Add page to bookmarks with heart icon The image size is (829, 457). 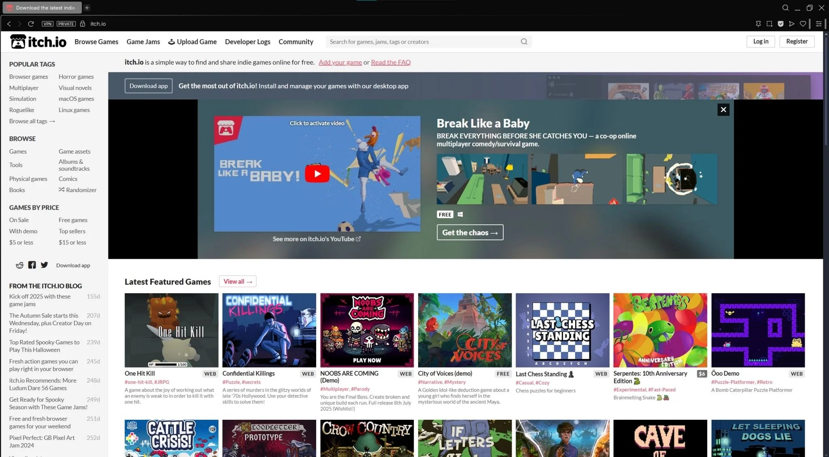pos(803,24)
